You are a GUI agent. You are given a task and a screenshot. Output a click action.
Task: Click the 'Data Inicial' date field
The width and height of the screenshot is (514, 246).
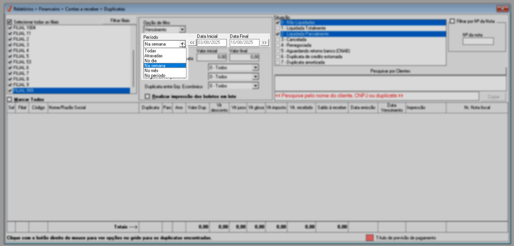point(212,43)
